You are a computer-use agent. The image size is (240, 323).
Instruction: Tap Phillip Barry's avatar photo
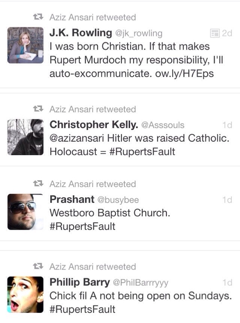tap(25, 294)
